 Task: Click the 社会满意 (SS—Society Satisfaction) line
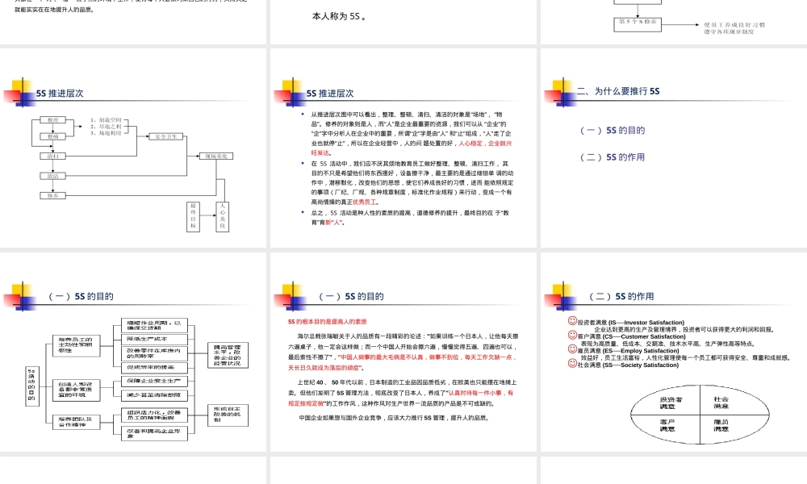coord(628,365)
